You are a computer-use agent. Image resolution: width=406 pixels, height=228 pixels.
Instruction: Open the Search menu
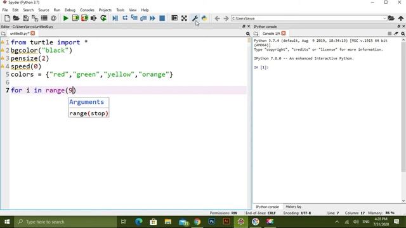click(x=28, y=10)
